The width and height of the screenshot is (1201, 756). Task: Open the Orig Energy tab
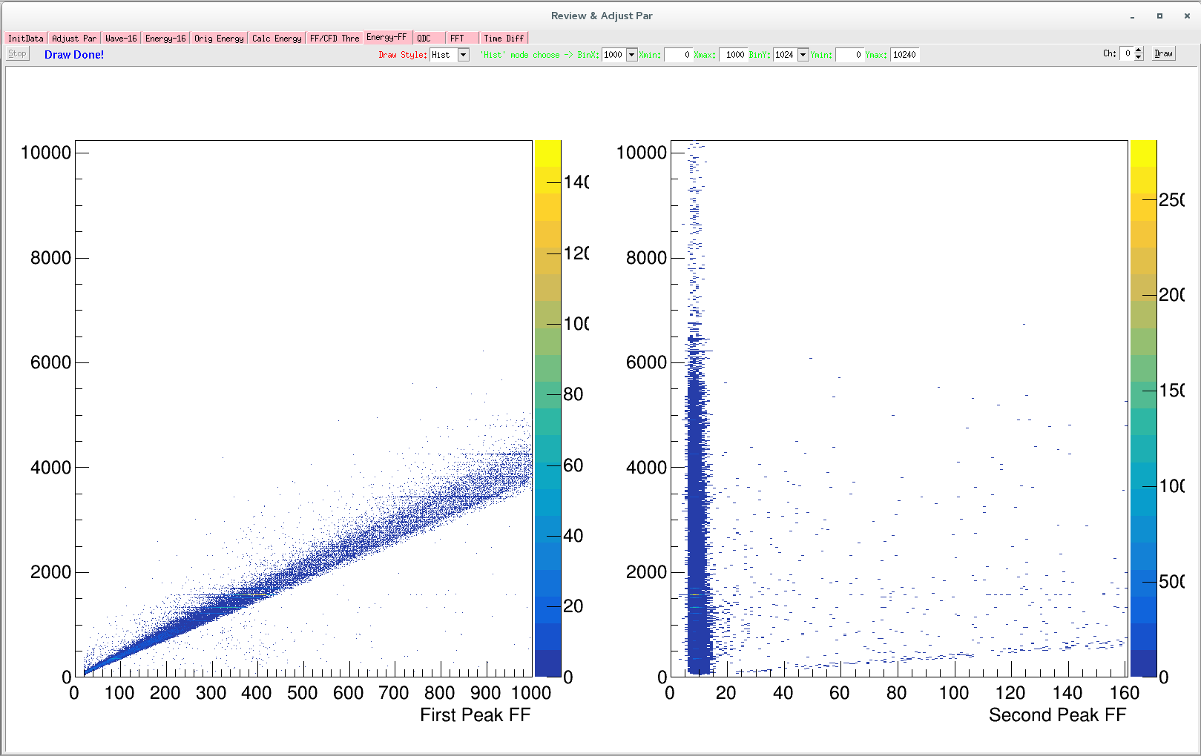point(219,39)
